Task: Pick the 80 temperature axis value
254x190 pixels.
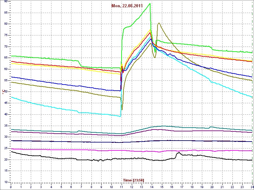Action: tap(6, 24)
